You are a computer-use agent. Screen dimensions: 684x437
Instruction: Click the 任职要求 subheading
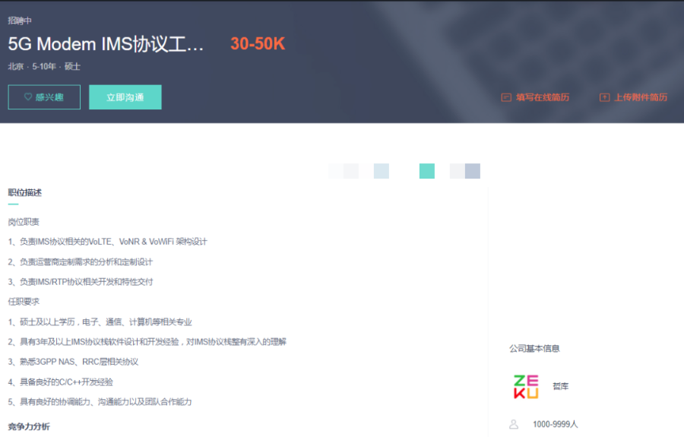[24, 302]
